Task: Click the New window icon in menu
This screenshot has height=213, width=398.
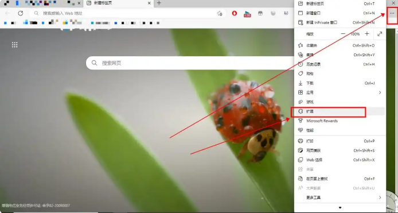Action: 301,13
